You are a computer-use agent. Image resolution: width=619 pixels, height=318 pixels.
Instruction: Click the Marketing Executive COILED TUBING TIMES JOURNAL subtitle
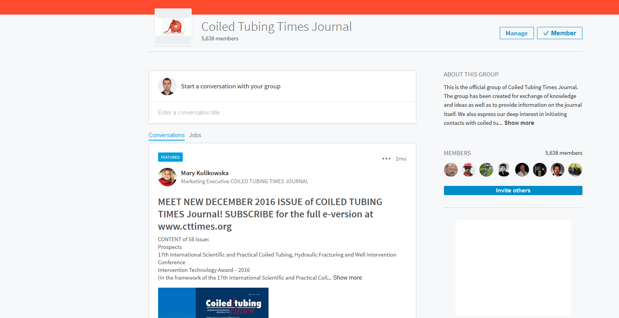(x=245, y=181)
